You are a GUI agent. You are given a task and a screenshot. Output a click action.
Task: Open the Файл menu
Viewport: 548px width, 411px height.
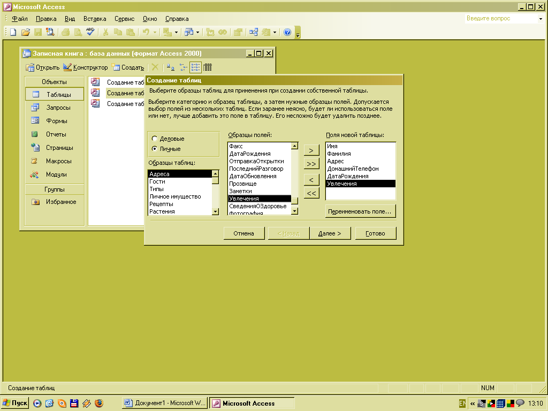[x=20, y=19]
